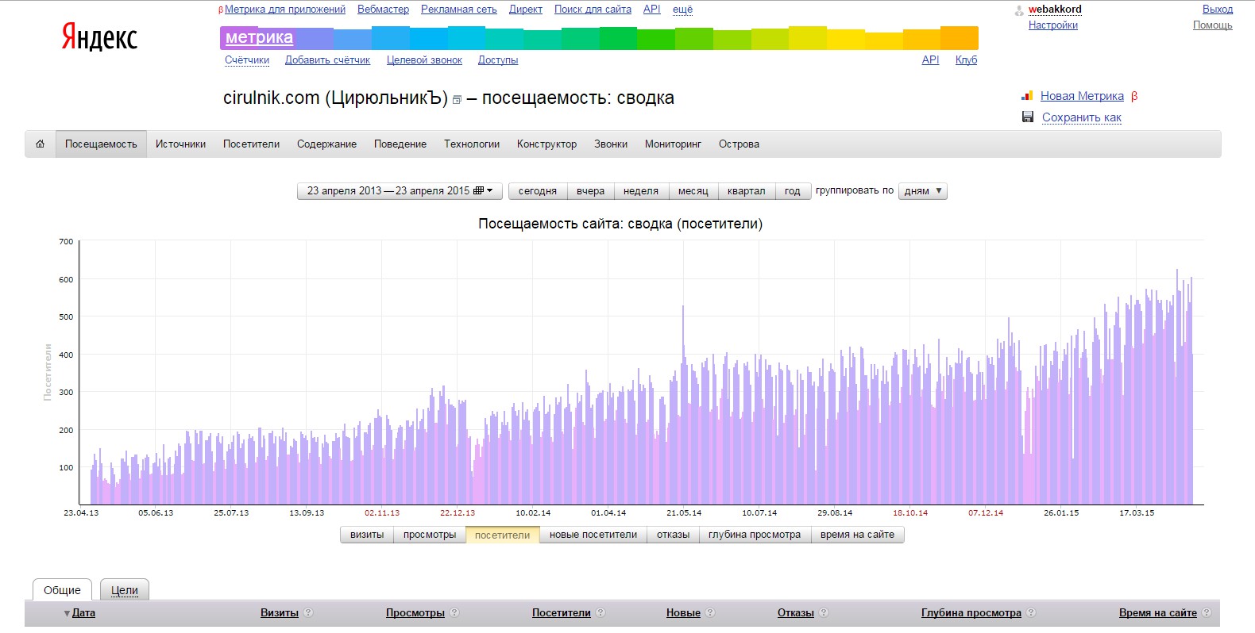
Task: Open the Конструктор menu
Action: pyautogui.click(x=546, y=144)
